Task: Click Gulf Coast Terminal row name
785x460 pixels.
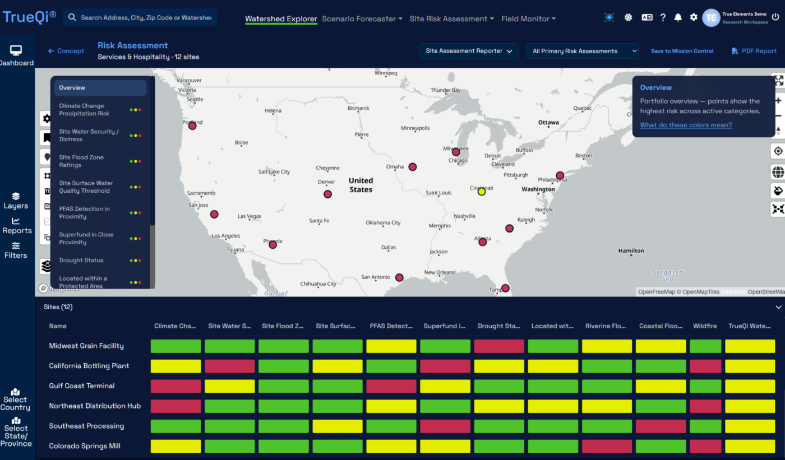Action: click(x=82, y=386)
